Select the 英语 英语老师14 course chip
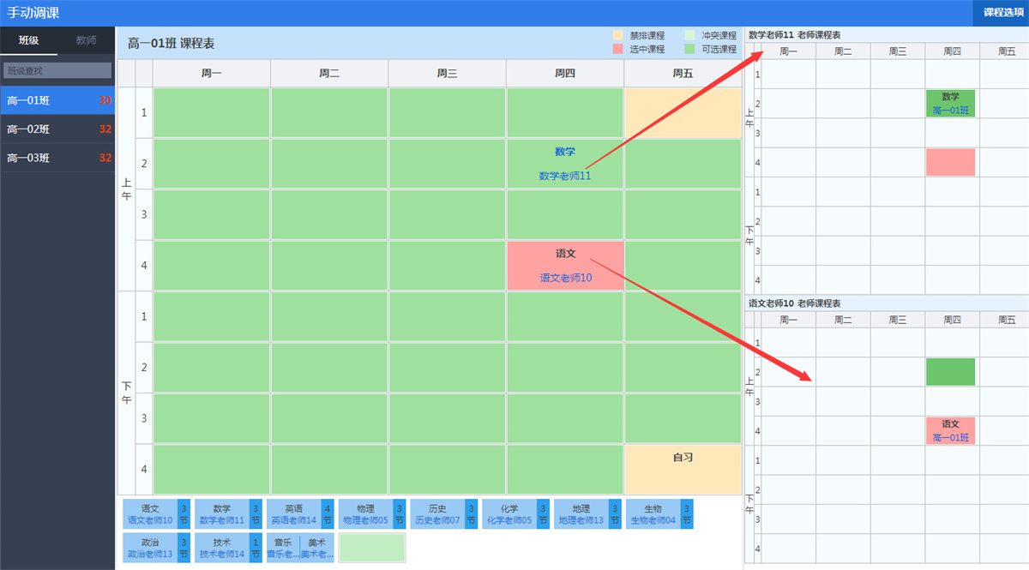The width and height of the screenshot is (1029, 570). [x=293, y=514]
